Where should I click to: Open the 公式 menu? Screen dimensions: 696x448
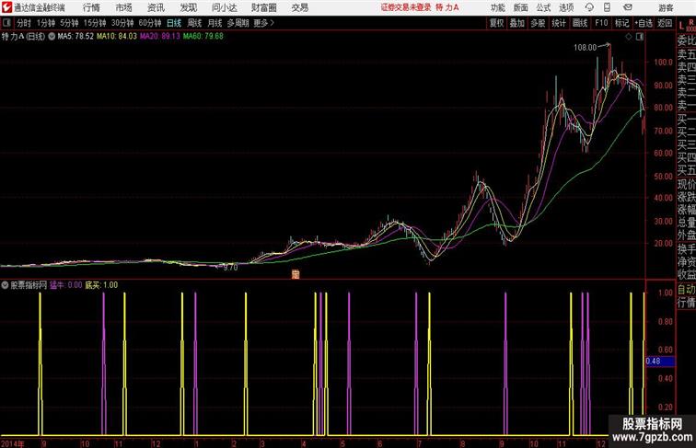click(543, 7)
